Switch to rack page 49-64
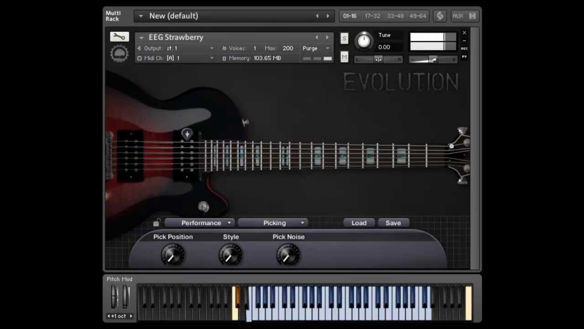 [x=418, y=16]
